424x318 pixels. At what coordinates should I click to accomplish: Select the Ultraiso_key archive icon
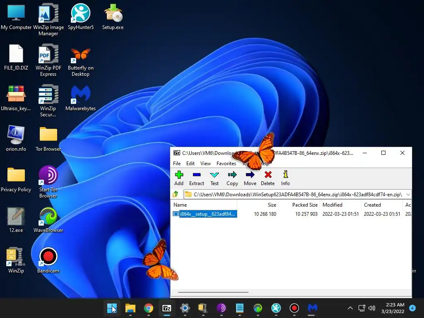(x=16, y=98)
